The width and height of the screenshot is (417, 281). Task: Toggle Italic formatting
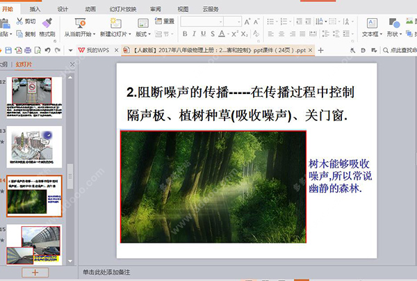tap(194, 34)
